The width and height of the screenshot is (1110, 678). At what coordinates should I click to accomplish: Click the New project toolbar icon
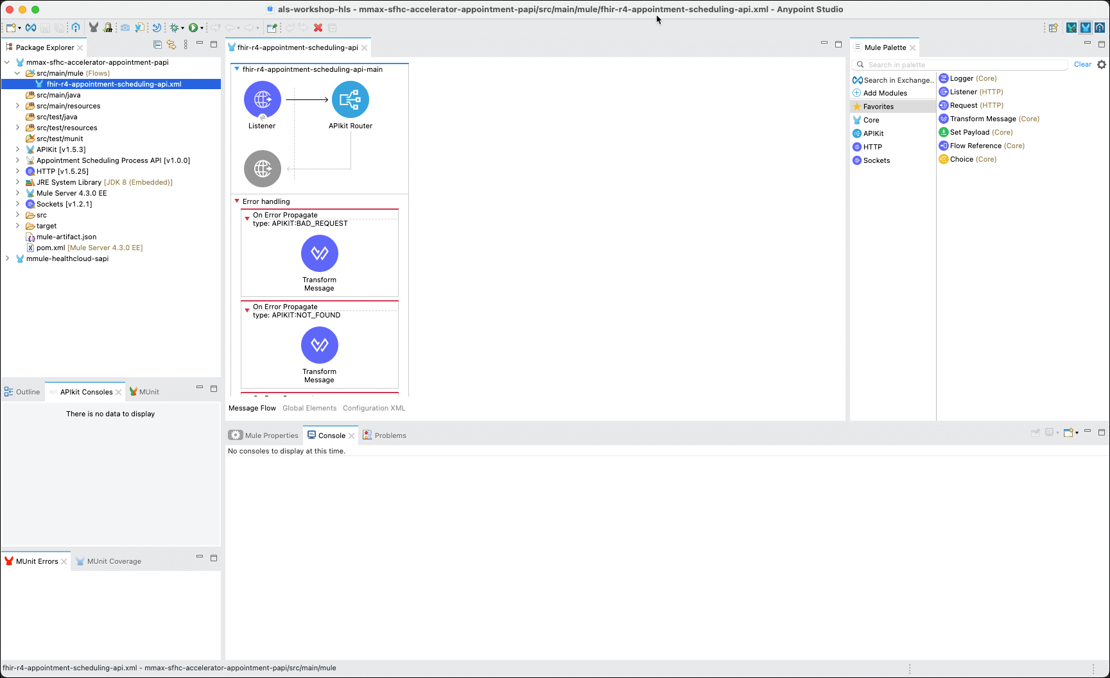tap(10, 28)
